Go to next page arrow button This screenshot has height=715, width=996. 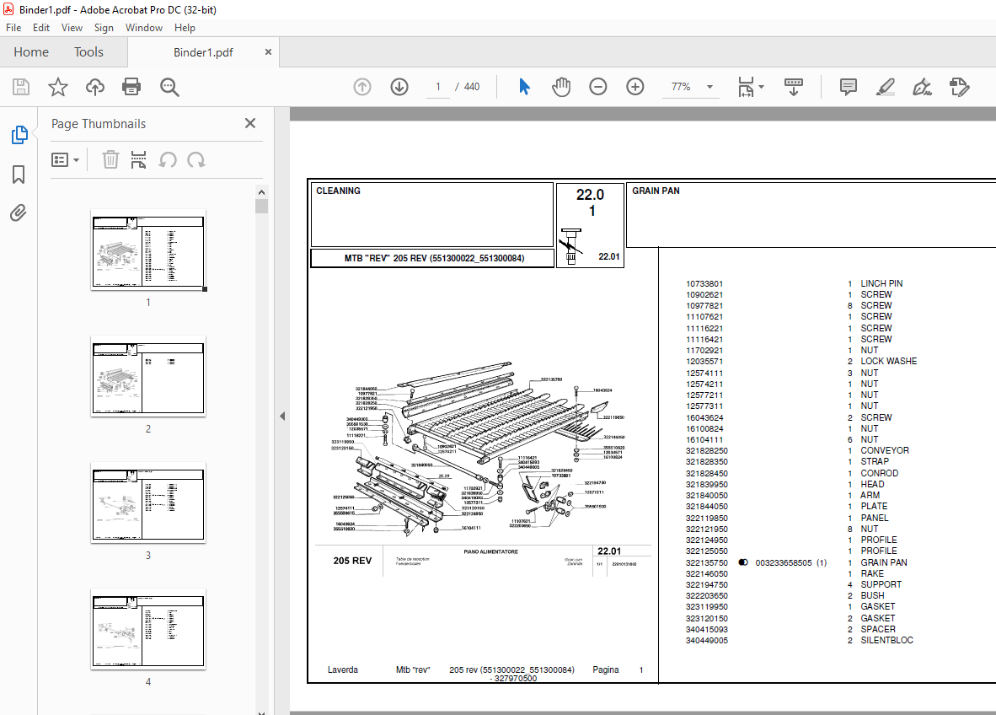[x=399, y=87]
